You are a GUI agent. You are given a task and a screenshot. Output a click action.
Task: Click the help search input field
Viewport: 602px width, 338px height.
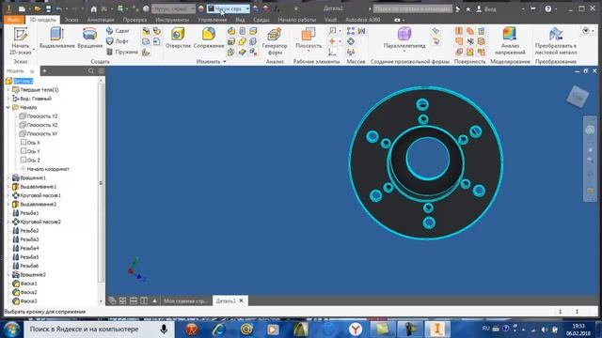point(413,8)
